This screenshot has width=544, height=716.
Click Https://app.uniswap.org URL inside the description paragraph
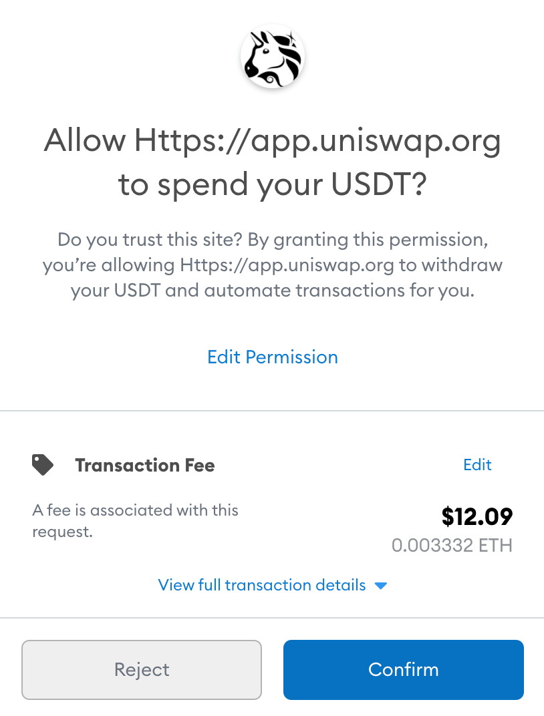(287, 265)
